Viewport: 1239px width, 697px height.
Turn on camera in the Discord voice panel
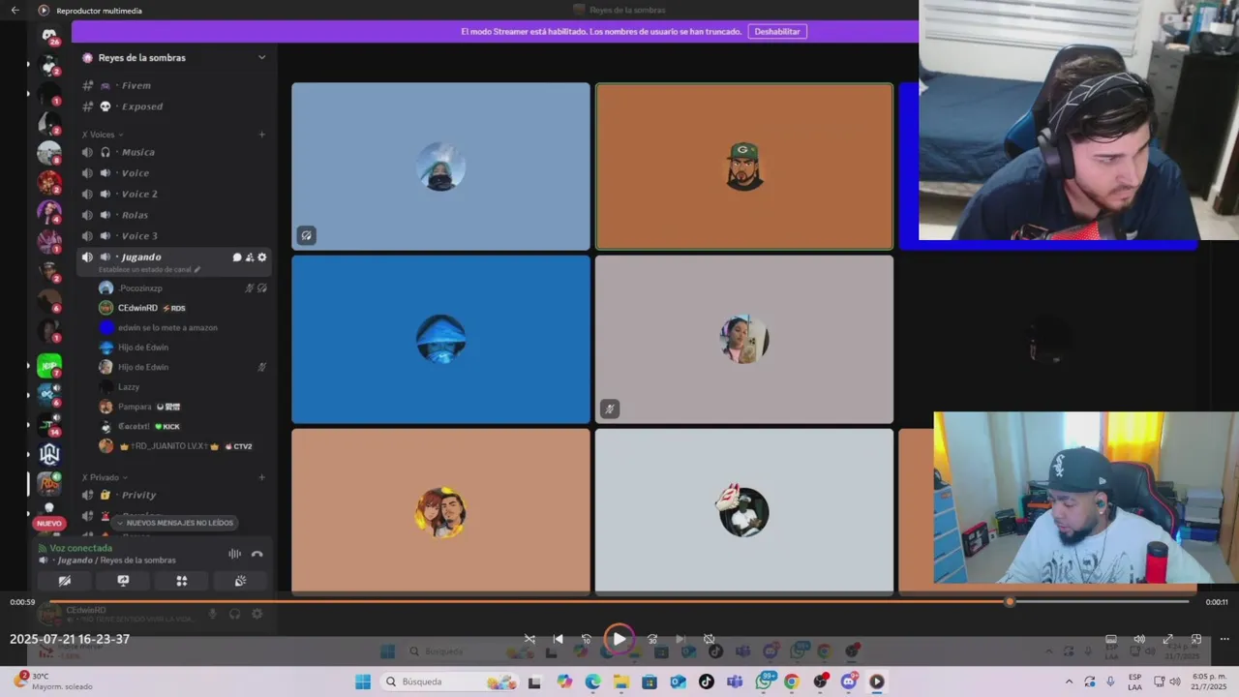64,581
